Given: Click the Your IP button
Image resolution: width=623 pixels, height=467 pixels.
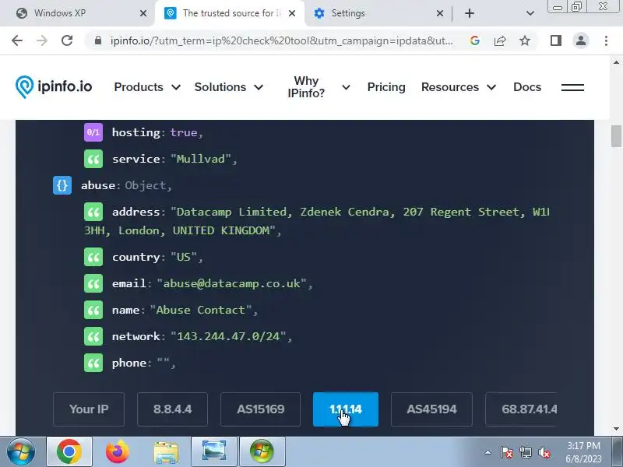Looking at the screenshot, I should tap(89, 409).
